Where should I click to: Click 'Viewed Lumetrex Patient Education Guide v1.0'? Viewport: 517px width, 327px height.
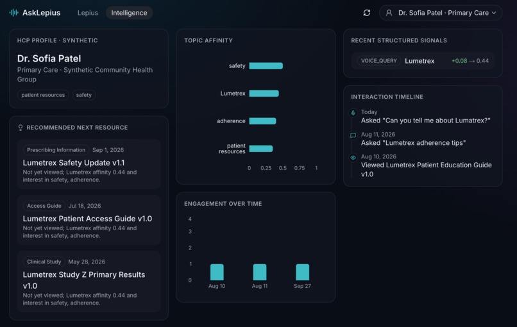click(x=427, y=169)
